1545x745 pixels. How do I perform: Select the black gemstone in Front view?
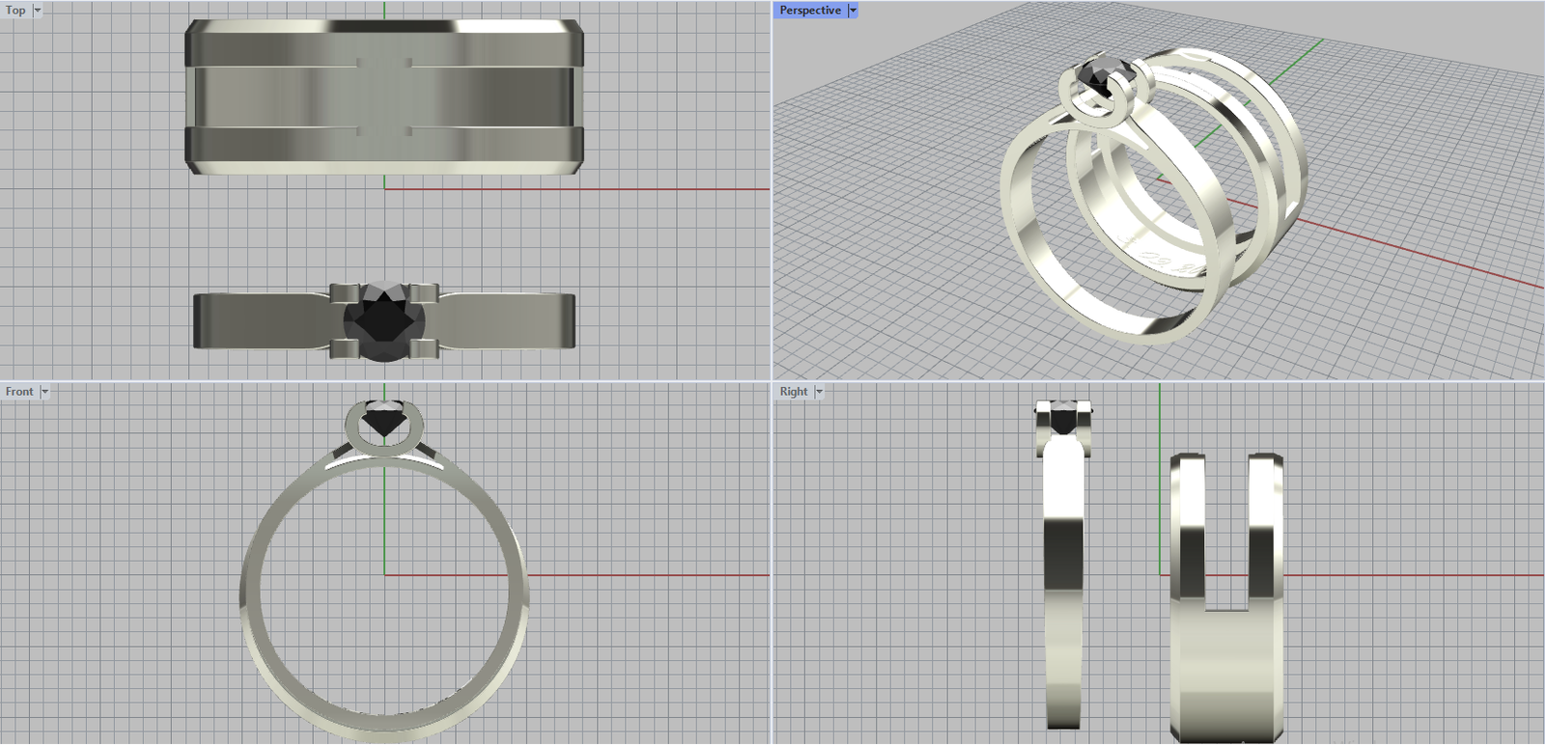(x=383, y=421)
